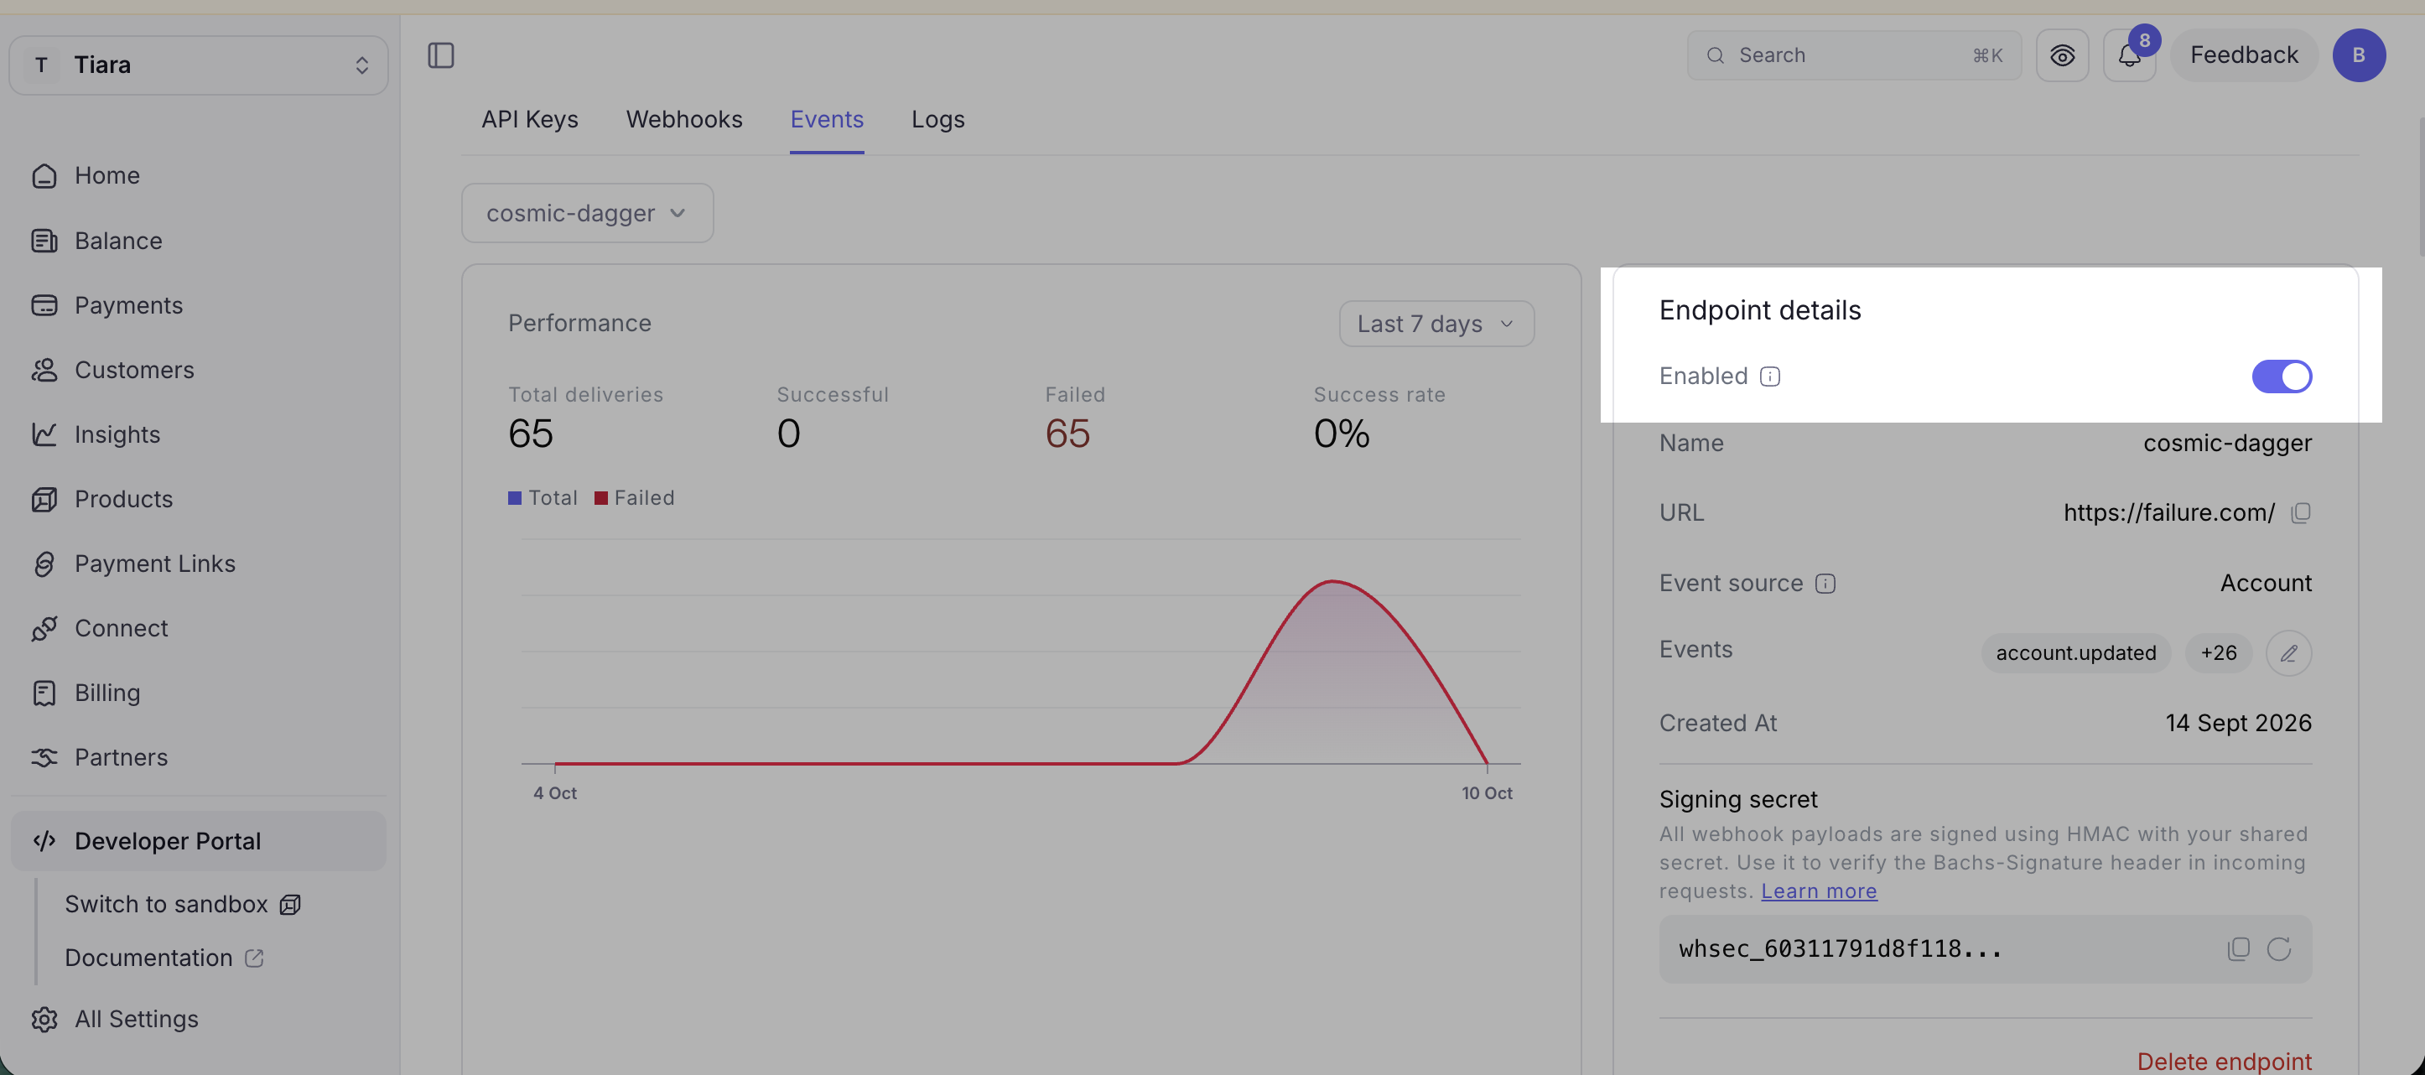The width and height of the screenshot is (2425, 1075).
Task: Open Tiara workspace switcher
Action: [x=199, y=65]
